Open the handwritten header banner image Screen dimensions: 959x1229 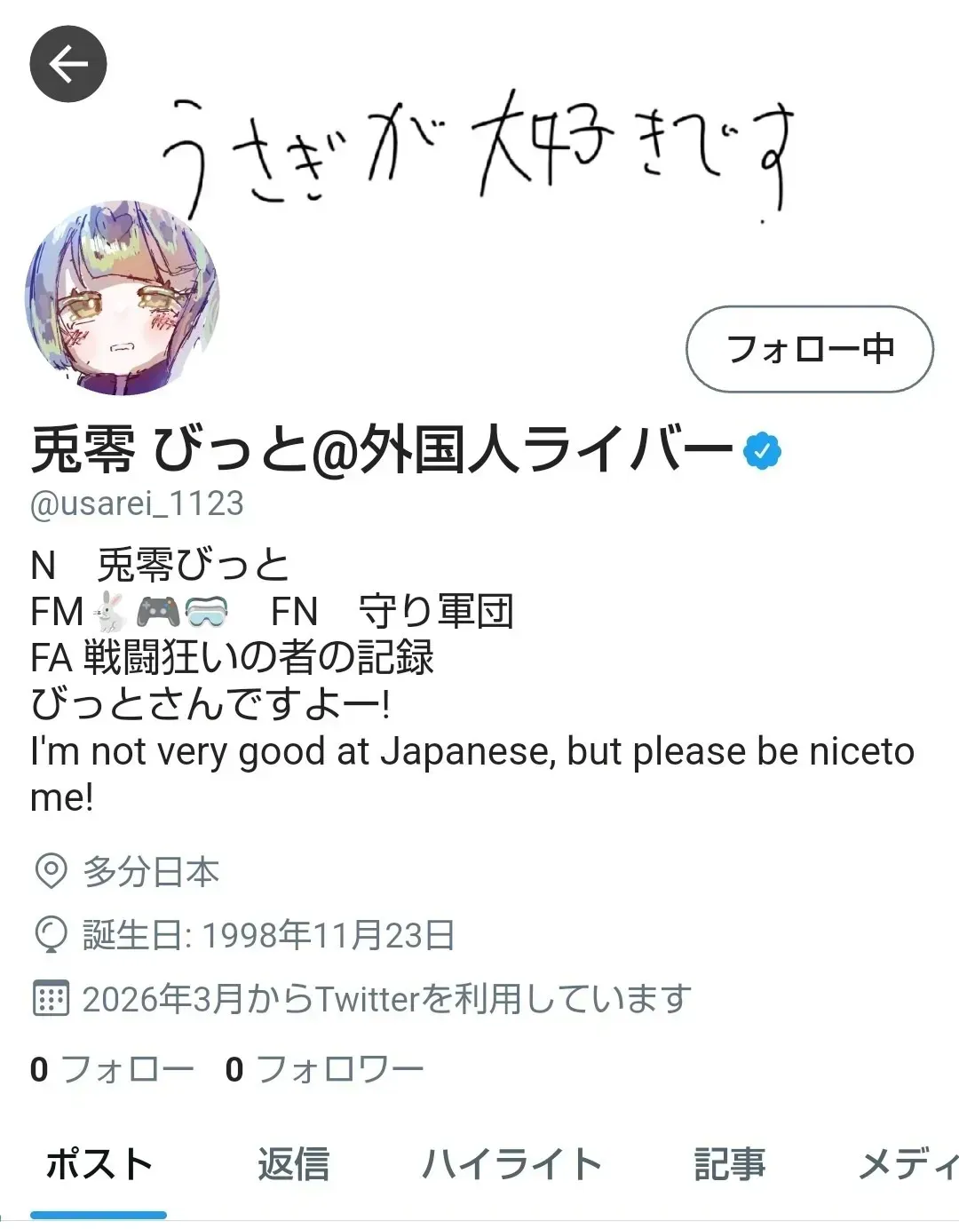coord(479,151)
